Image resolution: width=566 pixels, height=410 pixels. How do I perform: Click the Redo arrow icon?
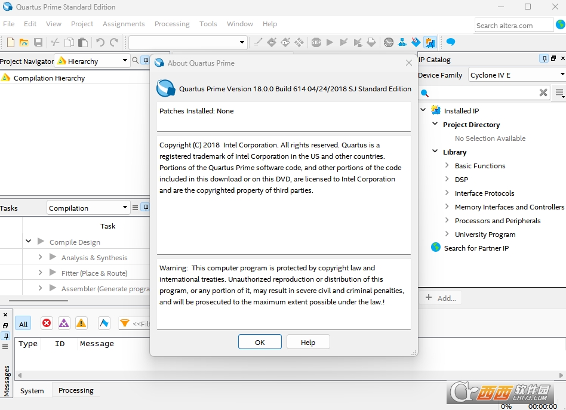114,42
